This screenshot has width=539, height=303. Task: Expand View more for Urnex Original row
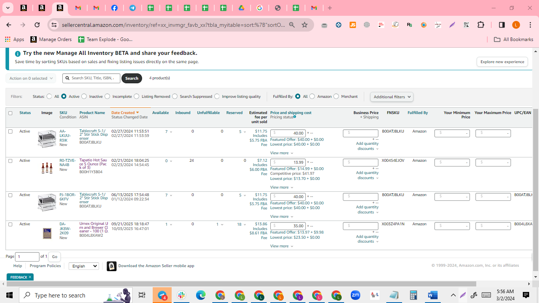(282, 246)
